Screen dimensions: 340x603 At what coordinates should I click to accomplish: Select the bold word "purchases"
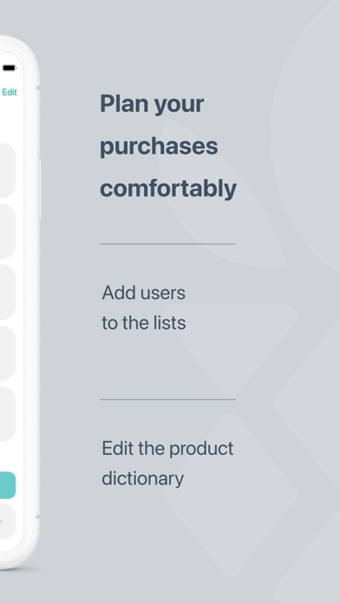pyautogui.click(x=159, y=146)
